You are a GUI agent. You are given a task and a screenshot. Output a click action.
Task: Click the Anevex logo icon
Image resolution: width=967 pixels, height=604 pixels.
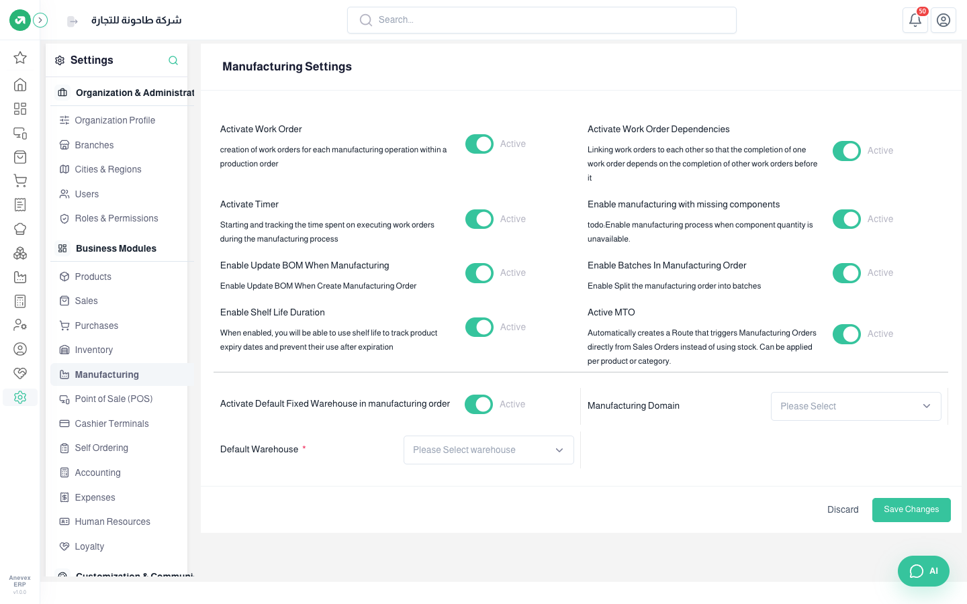pyautogui.click(x=20, y=20)
